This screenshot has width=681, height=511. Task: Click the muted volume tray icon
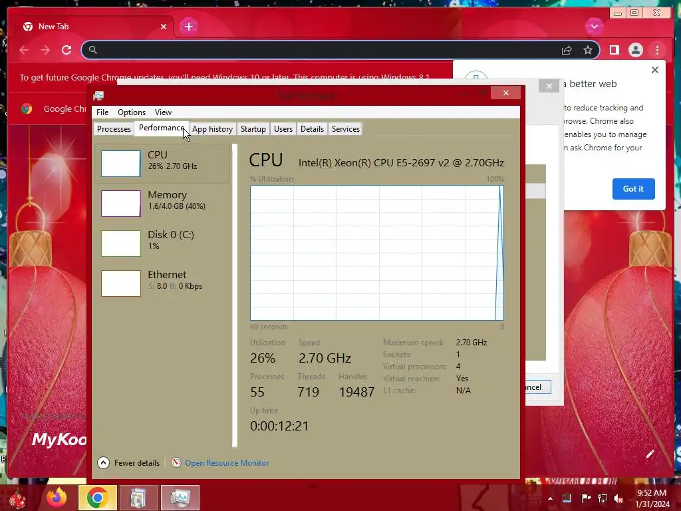[618, 498]
